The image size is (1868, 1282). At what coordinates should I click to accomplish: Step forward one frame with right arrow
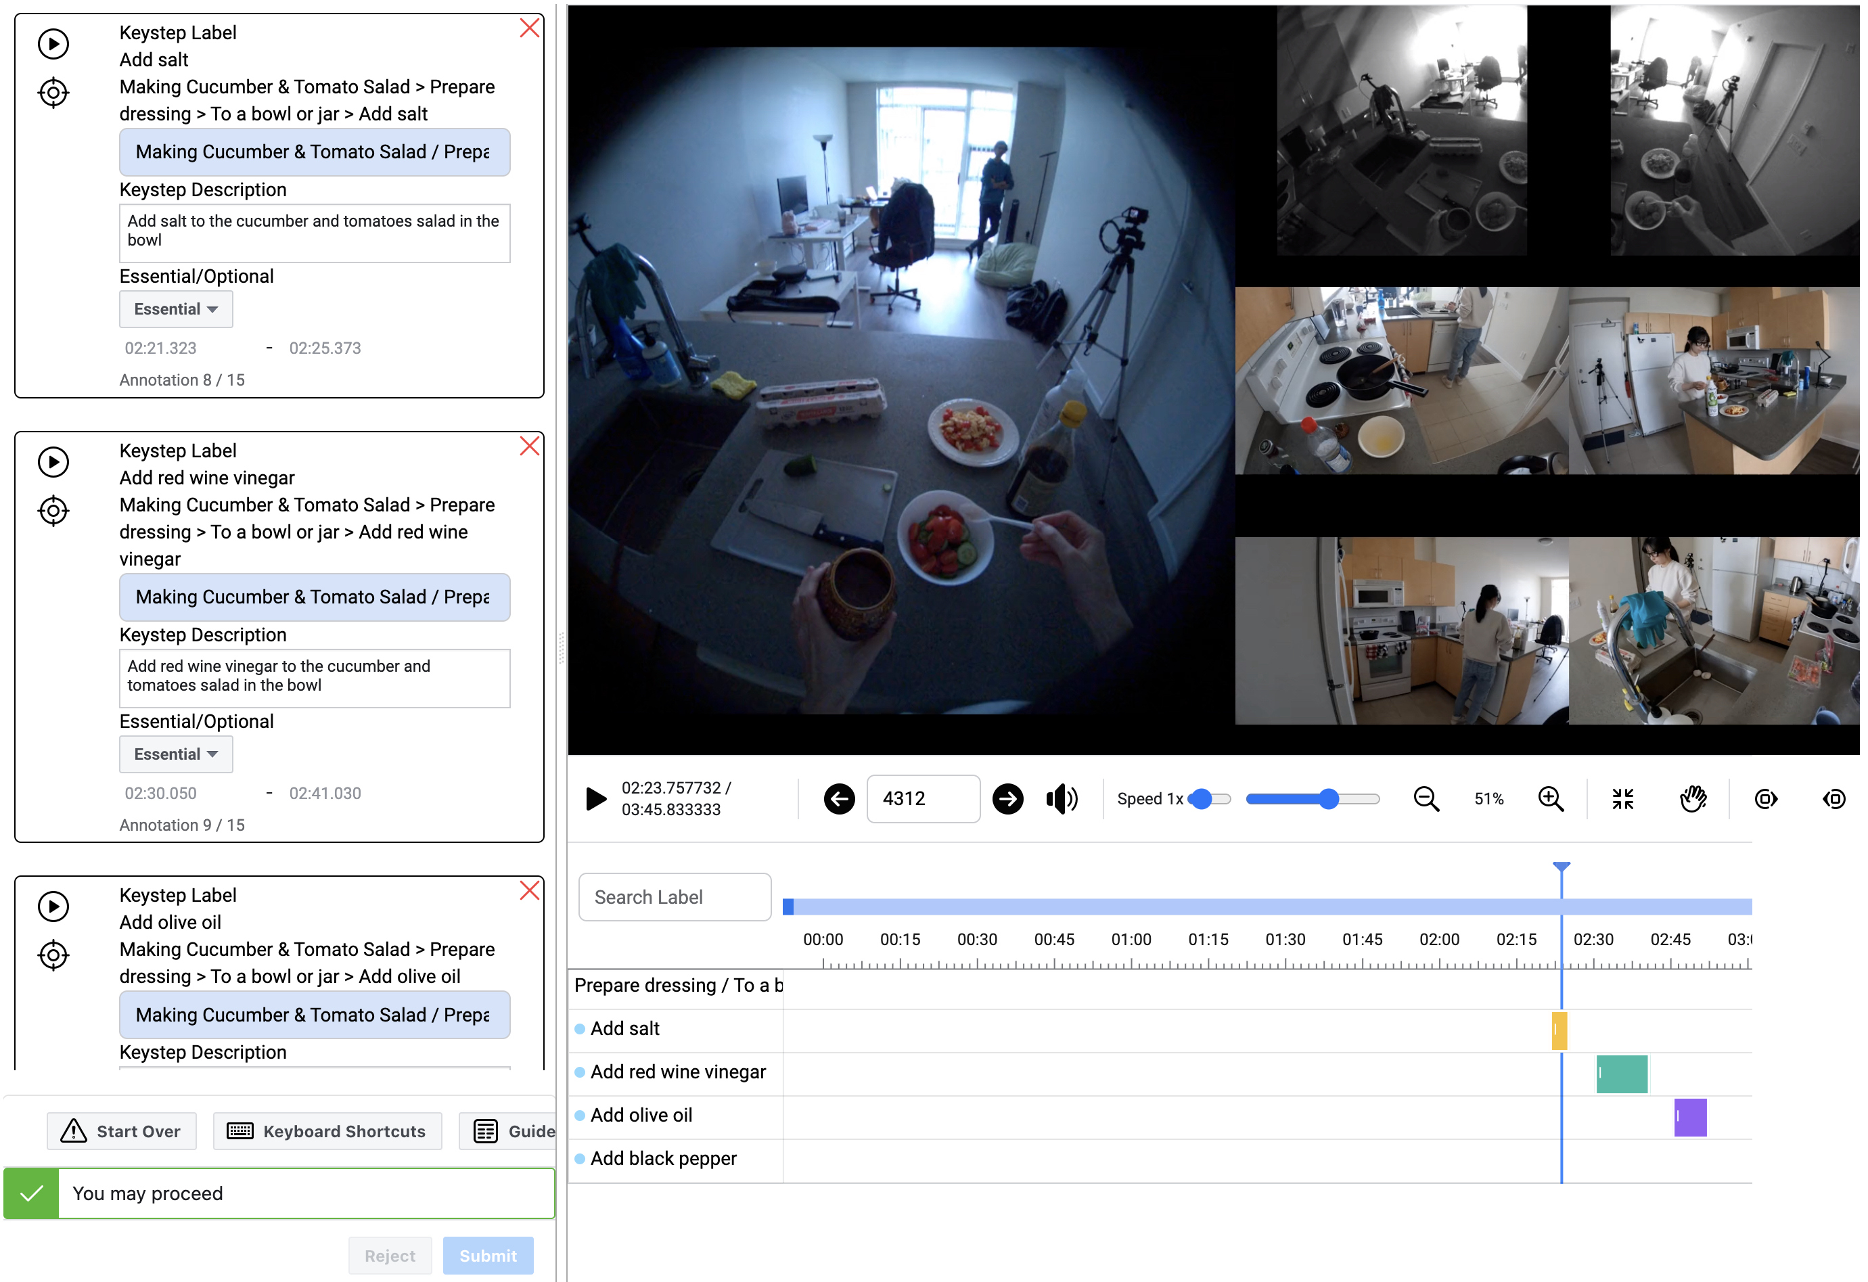(x=1007, y=798)
